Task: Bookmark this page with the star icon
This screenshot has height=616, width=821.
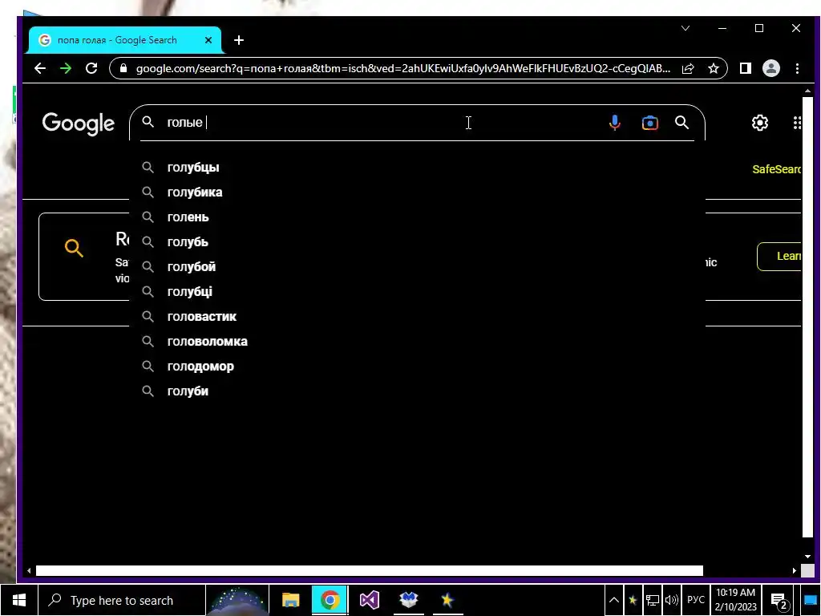Action: pos(713,68)
